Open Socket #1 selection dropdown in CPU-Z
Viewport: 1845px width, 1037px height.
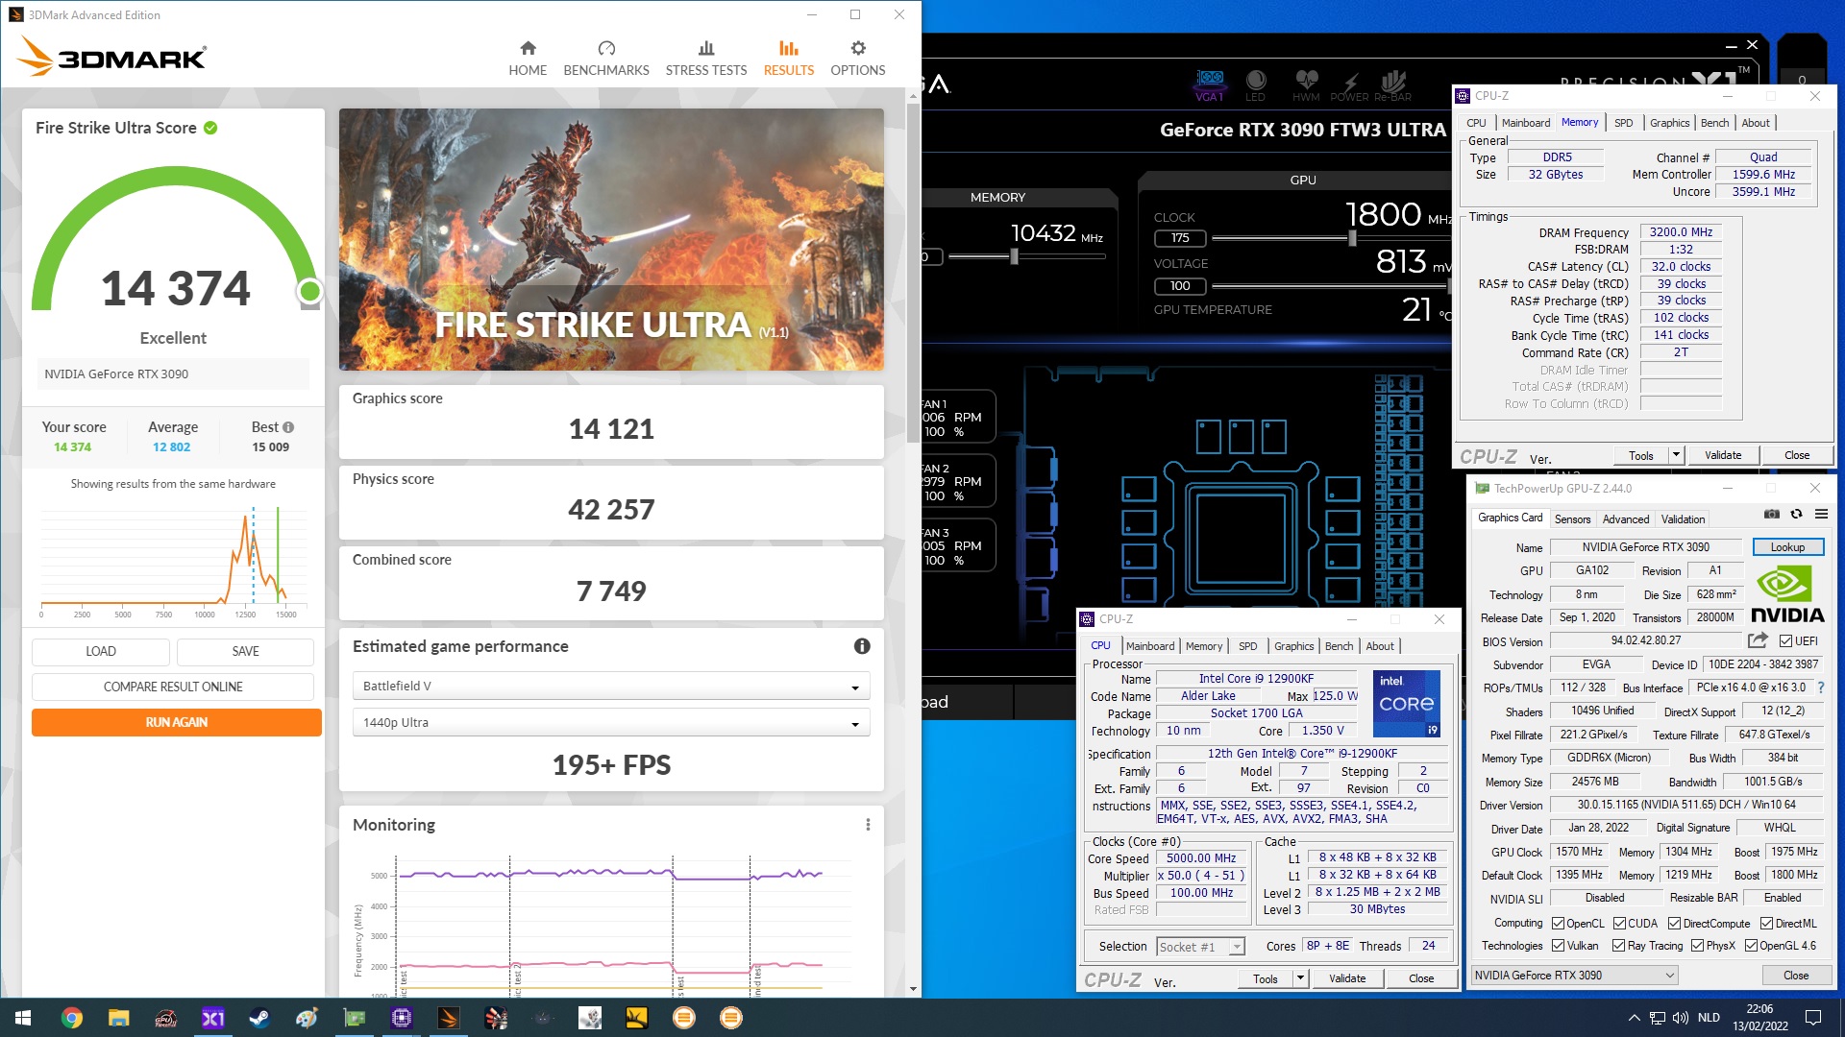point(1201,947)
